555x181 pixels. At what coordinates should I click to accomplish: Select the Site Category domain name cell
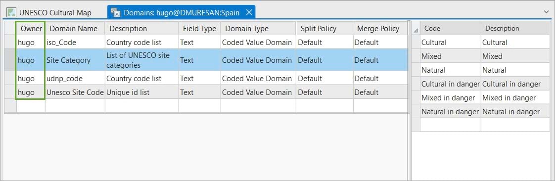(75, 60)
